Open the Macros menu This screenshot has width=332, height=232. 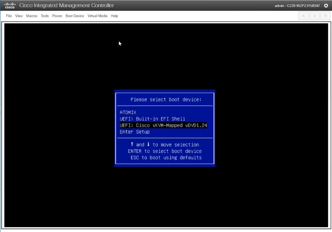click(x=31, y=16)
